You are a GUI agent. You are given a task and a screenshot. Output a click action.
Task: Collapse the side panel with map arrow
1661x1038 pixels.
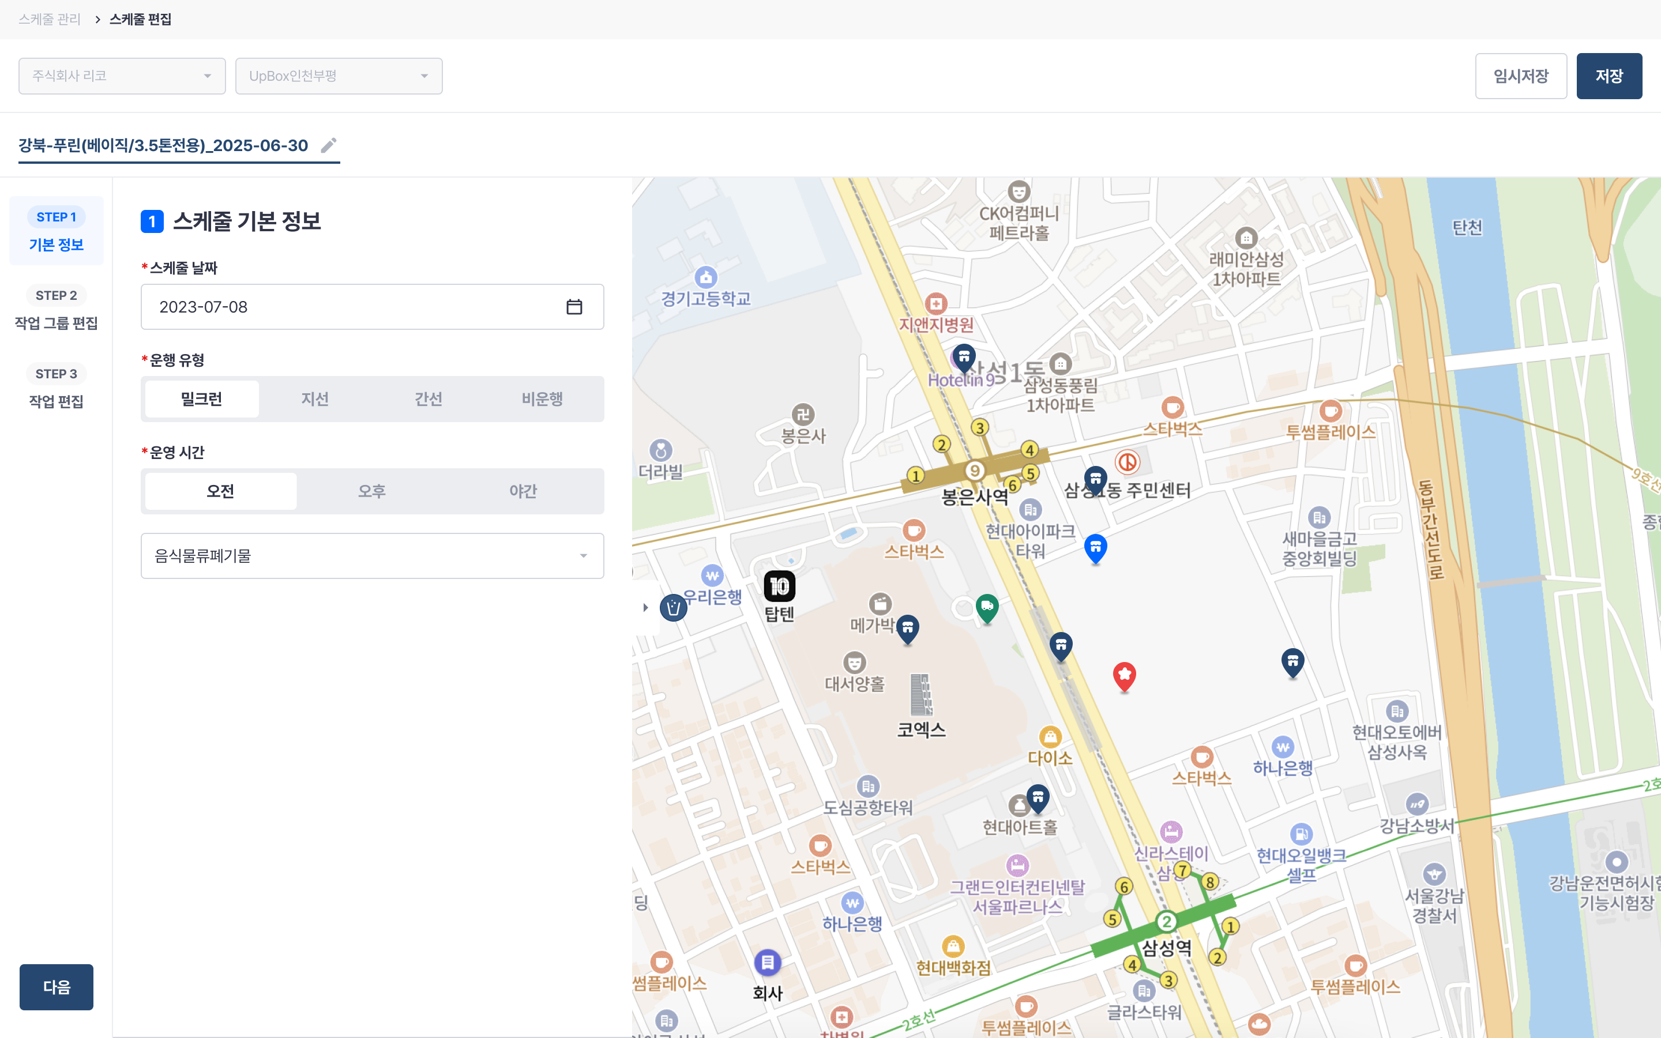click(x=645, y=608)
